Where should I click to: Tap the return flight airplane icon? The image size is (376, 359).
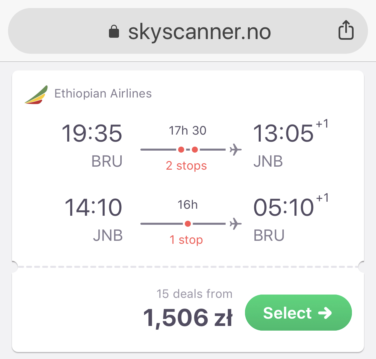[236, 224]
